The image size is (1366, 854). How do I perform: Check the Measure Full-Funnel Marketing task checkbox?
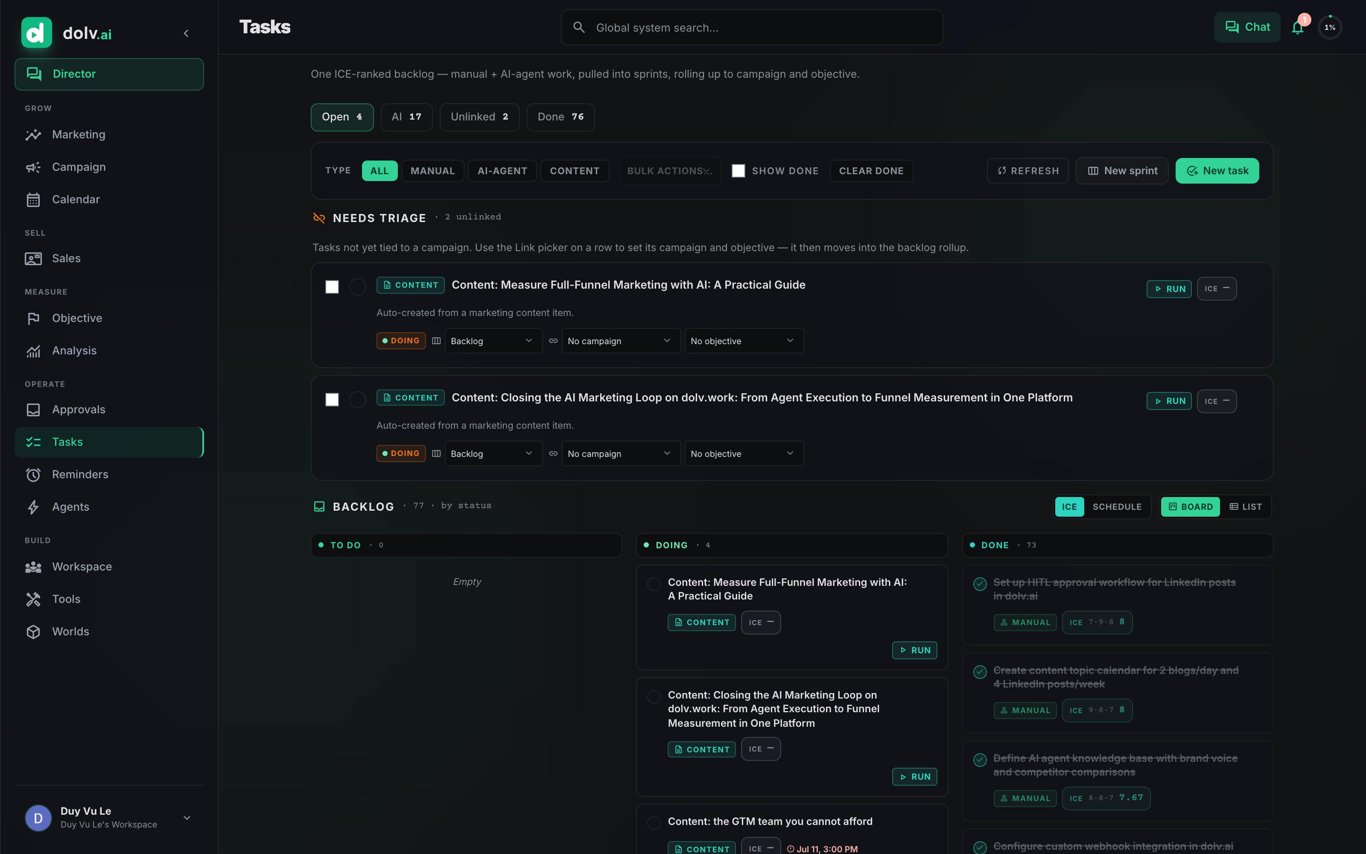pyautogui.click(x=332, y=287)
